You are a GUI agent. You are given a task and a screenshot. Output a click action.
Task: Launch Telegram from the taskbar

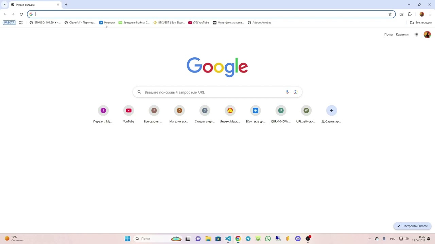point(248,239)
